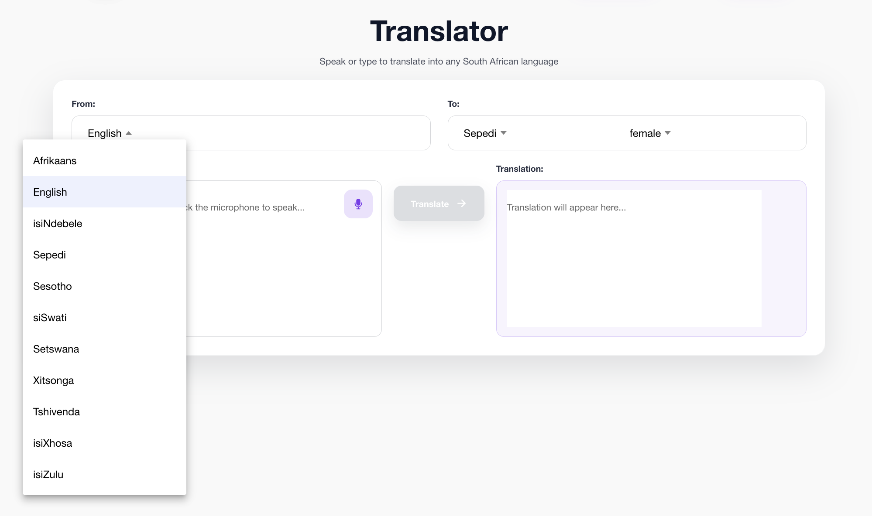Open the To language Sepedi dropdown
This screenshot has width=872, height=516.
tap(485, 133)
